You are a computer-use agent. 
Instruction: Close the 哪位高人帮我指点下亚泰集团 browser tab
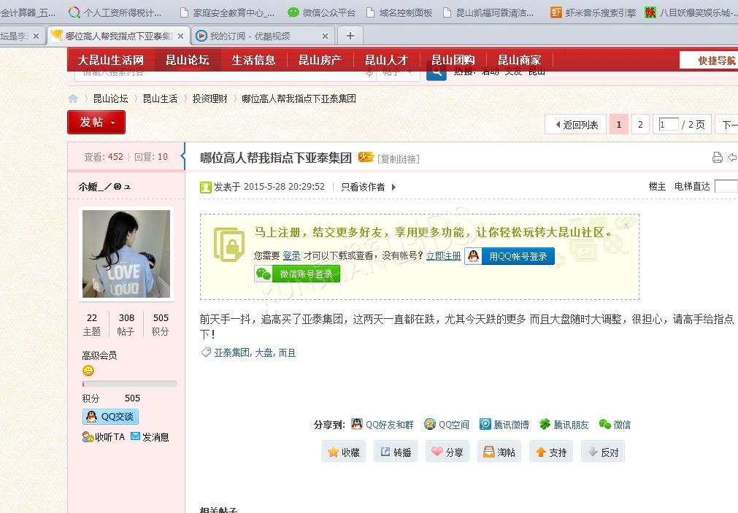point(180,36)
